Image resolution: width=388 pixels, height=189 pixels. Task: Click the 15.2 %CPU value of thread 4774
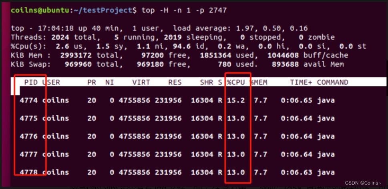[x=236, y=100]
